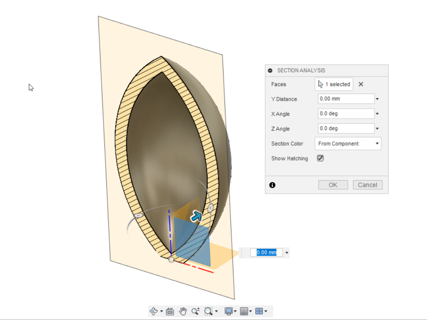Click the Grid and Snaps icon
This screenshot has width=427, height=320.
coord(244,311)
